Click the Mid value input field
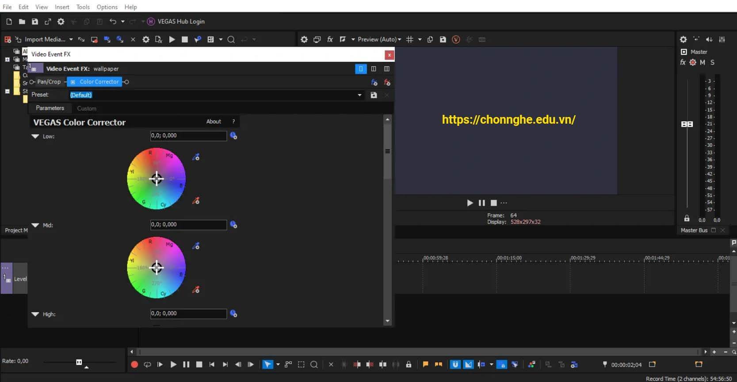Viewport: 737px width, 382px height. (x=188, y=224)
